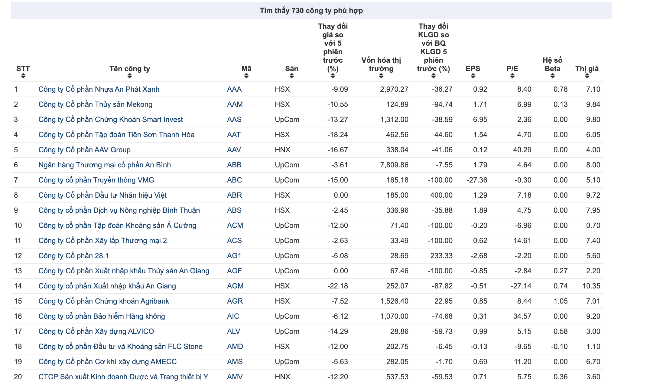Click sort icon under Mã column
The width and height of the screenshot is (653, 385).
point(246,76)
